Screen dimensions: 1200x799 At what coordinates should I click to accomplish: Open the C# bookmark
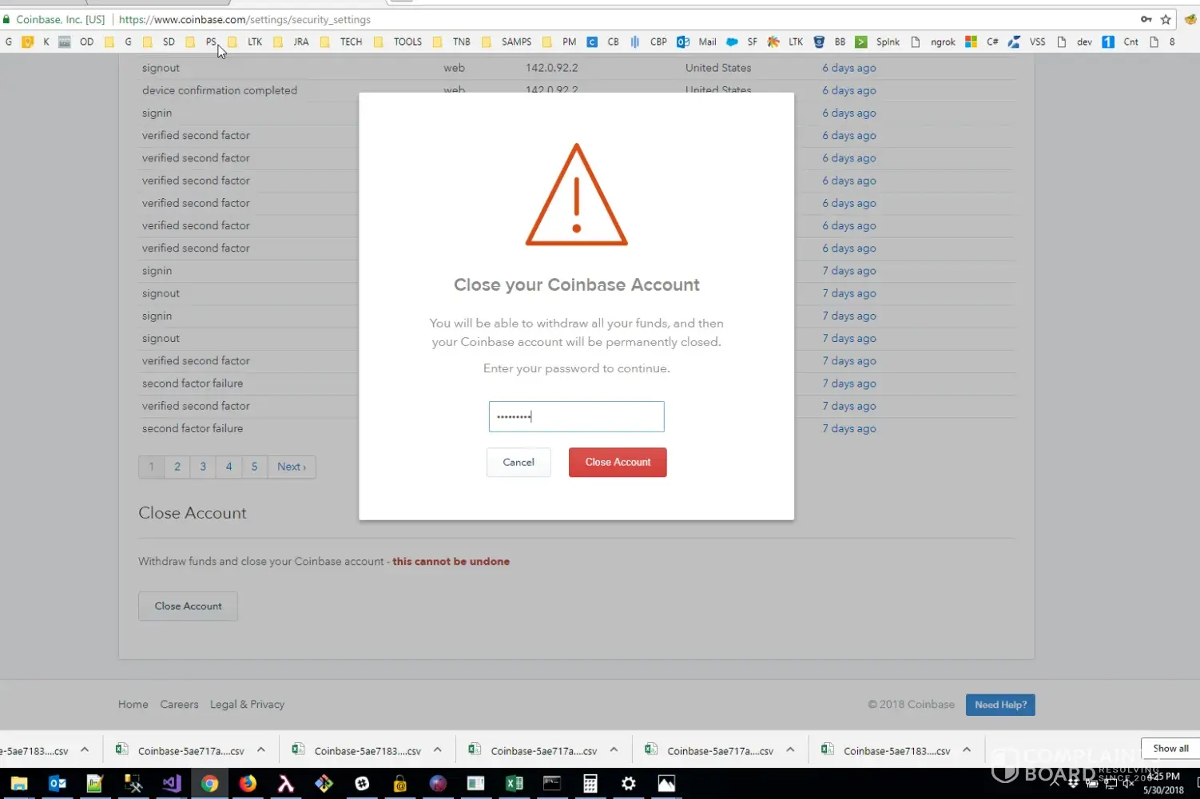click(x=982, y=42)
